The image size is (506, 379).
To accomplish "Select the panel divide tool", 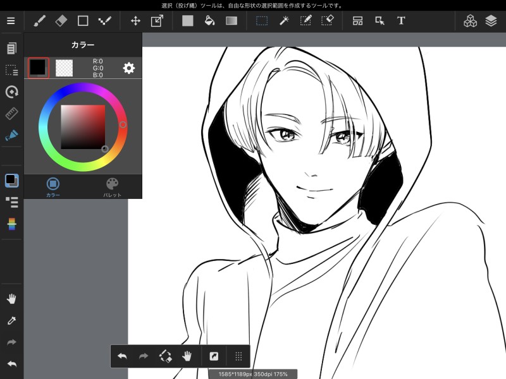I will (357, 21).
